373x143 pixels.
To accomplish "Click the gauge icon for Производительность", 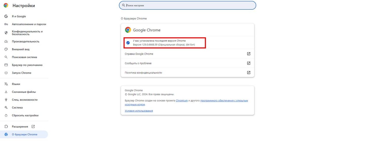I will click(x=6, y=41).
